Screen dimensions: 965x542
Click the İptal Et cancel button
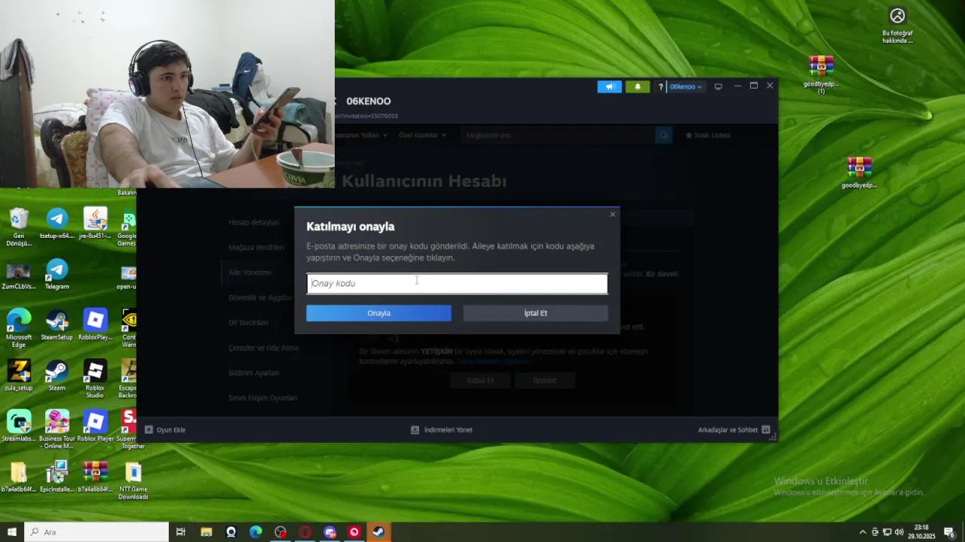click(x=535, y=313)
